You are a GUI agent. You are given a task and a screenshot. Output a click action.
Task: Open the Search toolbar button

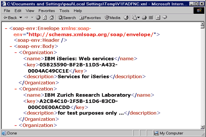[x=67, y=17]
